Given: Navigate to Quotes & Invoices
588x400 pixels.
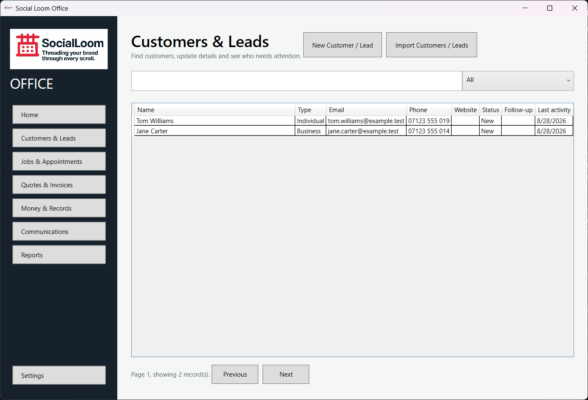Looking at the screenshot, I should pyautogui.click(x=59, y=185).
